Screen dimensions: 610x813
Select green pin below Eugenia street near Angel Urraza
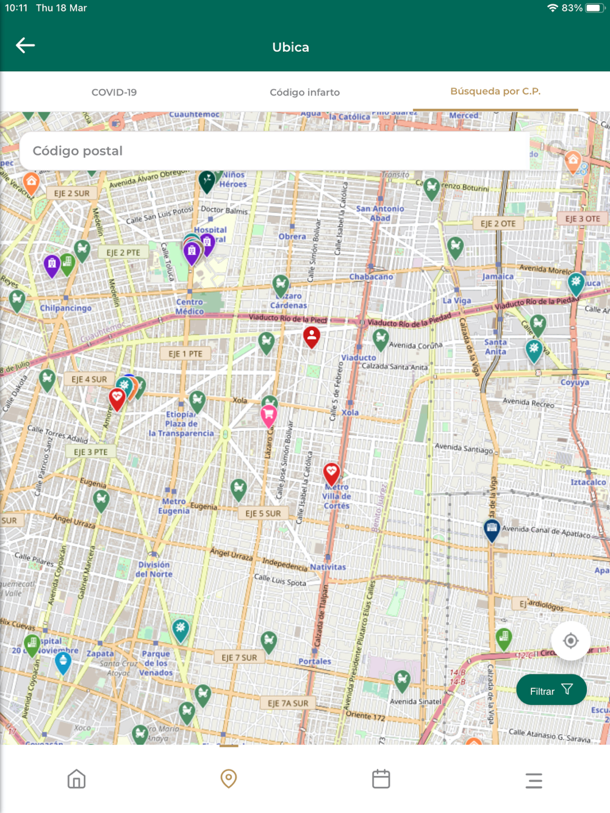point(101,502)
